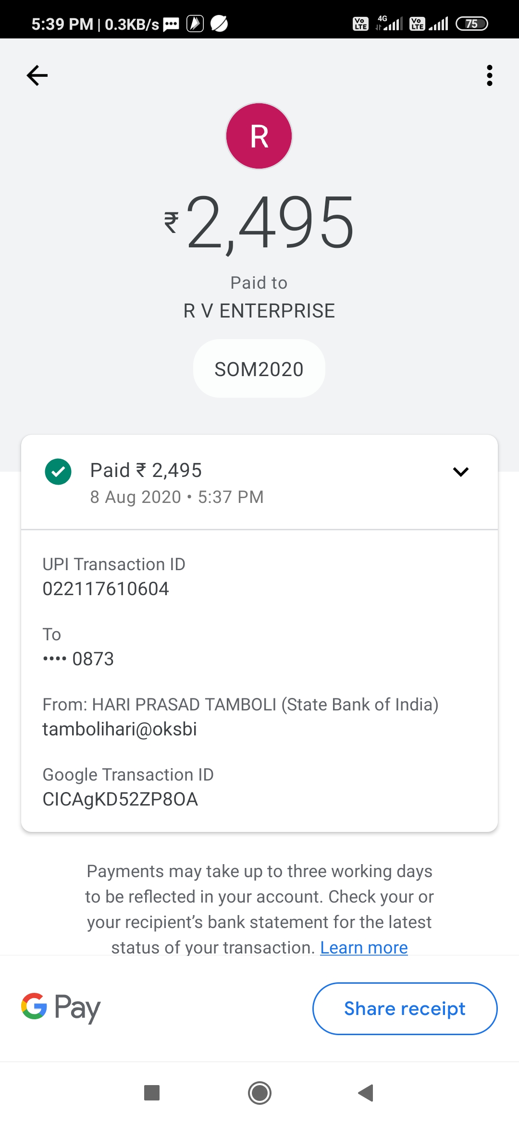Tap the UPI Transaction ID number
The height and width of the screenshot is (1124, 519).
click(106, 589)
